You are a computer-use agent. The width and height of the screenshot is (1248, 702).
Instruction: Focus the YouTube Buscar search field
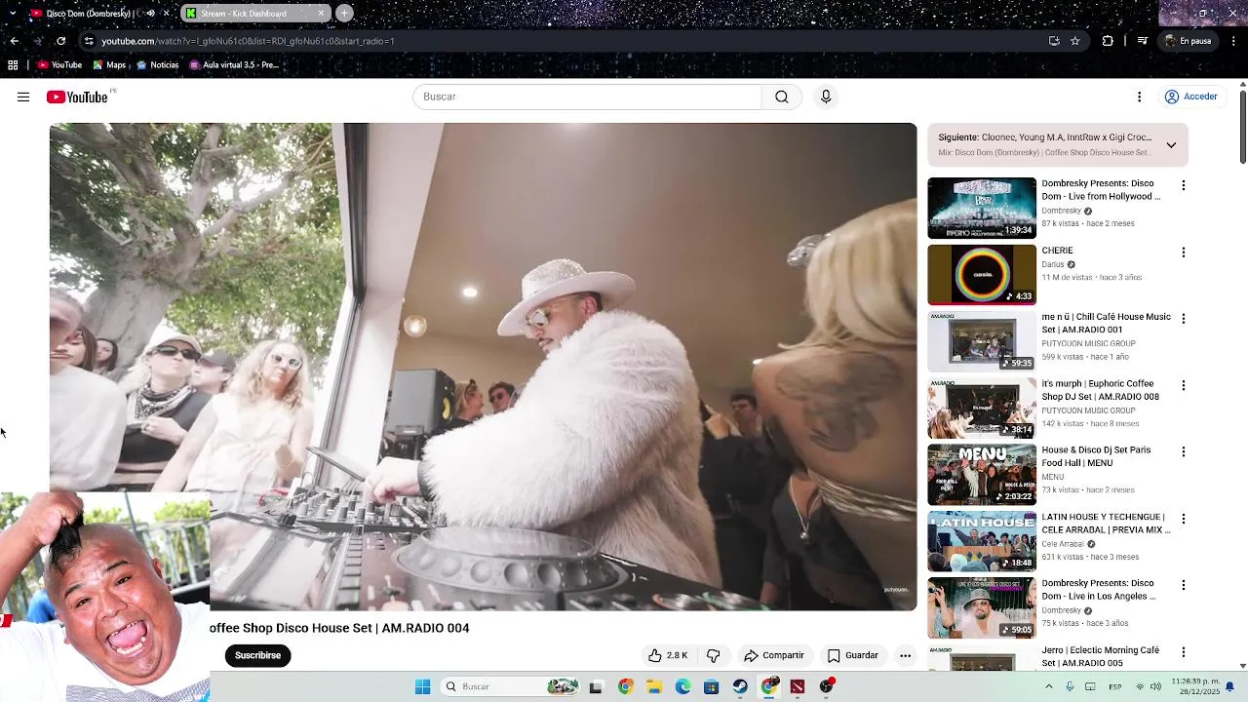pyautogui.click(x=587, y=97)
